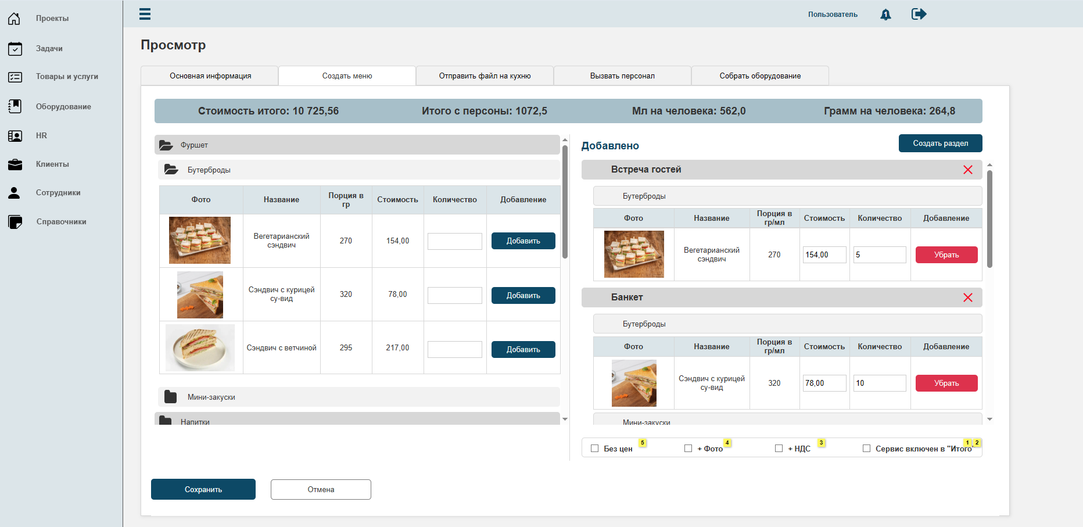Open Оборудование via the sidebar icon
Viewport: 1083px width, 527px height.
coord(15,106)
